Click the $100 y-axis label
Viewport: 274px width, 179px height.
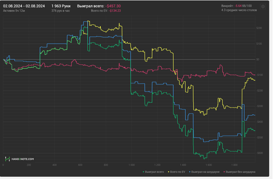coord(259,44)
